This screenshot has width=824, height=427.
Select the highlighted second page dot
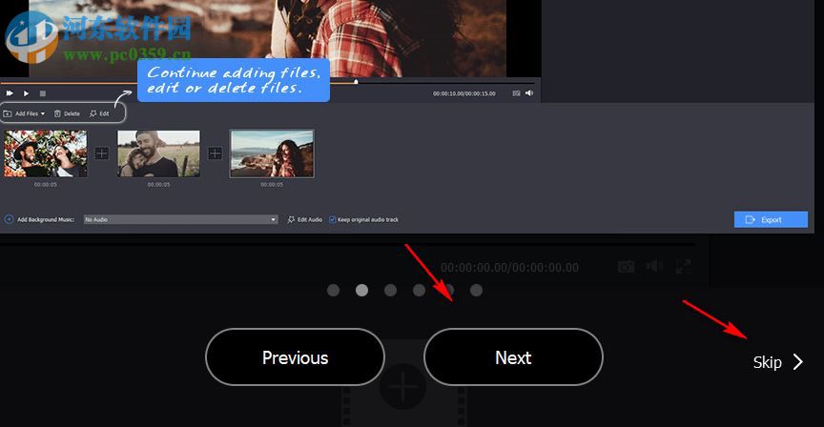pos(361,290)
